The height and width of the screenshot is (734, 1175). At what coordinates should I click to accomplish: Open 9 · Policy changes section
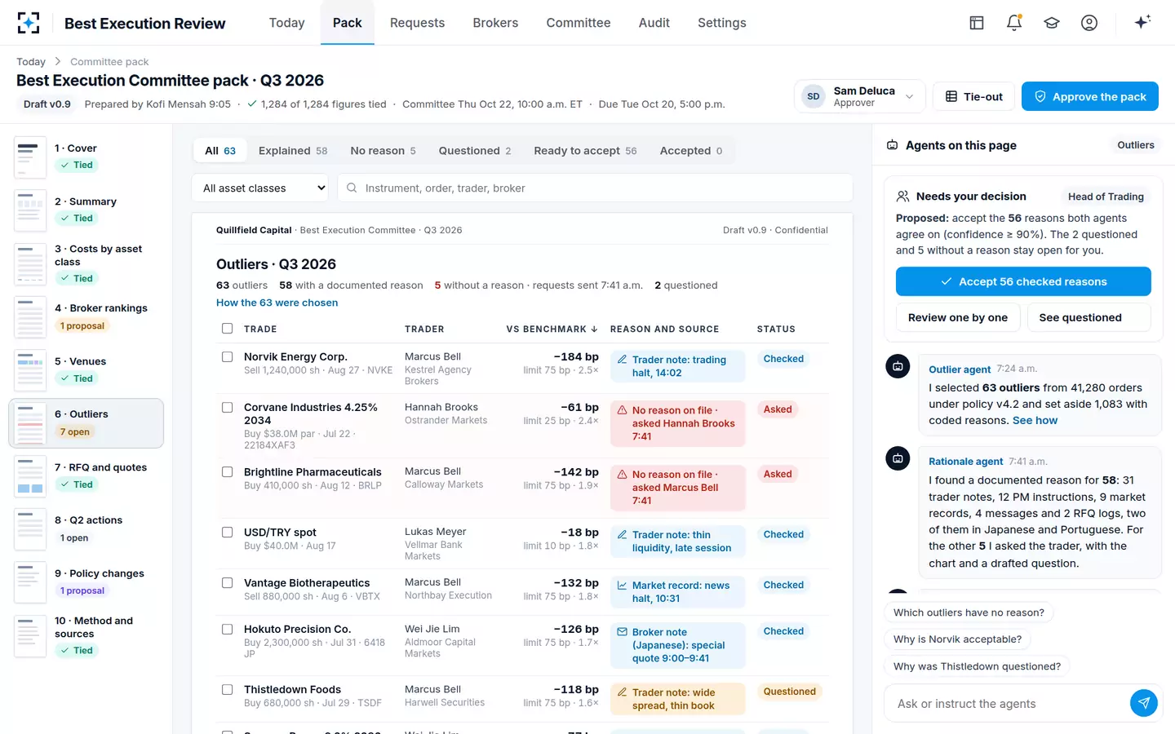tap(86, 581)
